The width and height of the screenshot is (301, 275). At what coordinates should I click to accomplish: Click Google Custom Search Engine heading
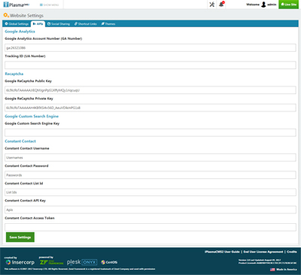coord(32,116)
